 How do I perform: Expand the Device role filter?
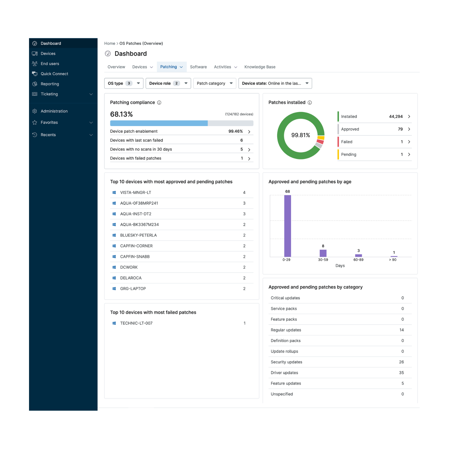168,83
